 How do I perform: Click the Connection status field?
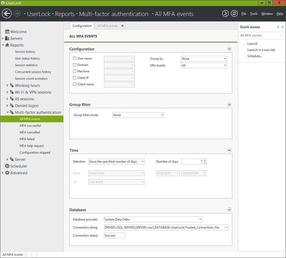pyautogui.click(x=115, y=236)
